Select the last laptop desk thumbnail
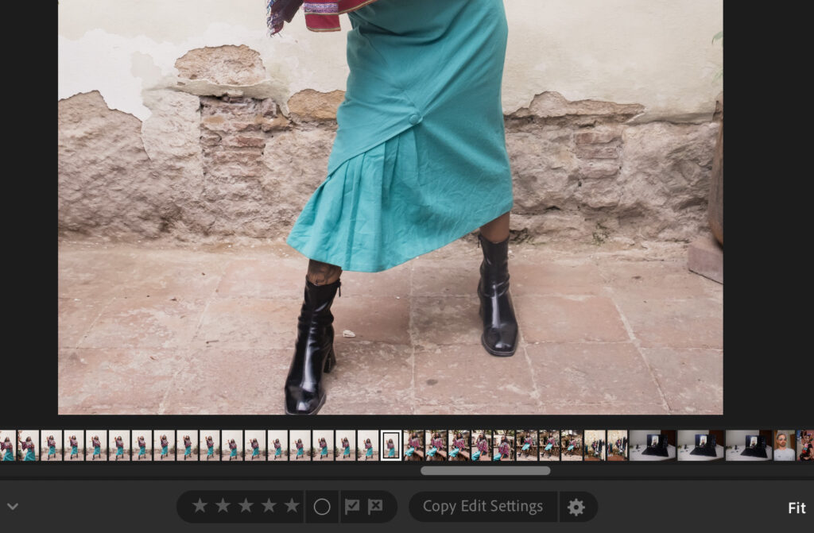 pos(748,446)
